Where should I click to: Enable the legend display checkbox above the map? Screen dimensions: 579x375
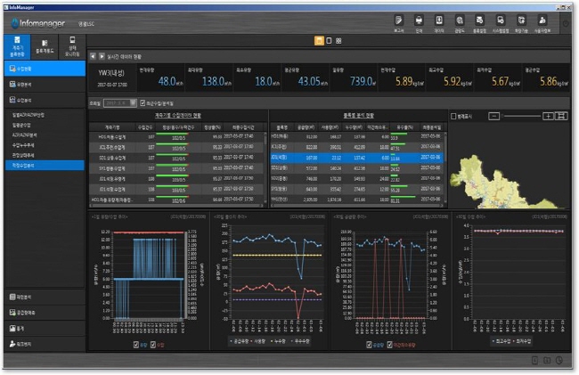click(453, 117)
